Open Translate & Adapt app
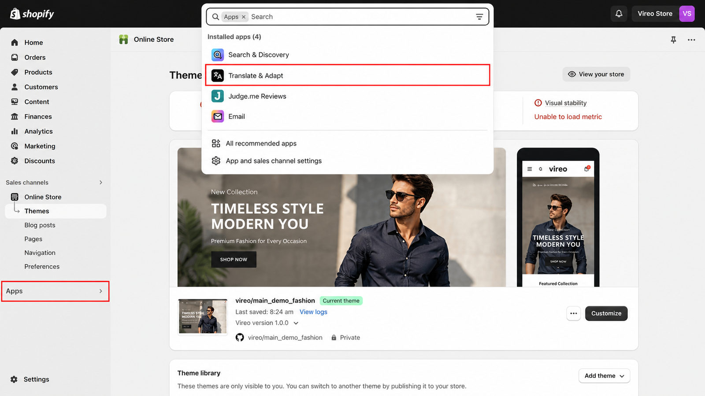The height and width of the screenshot is (396, 705). [x=347, y=75]
